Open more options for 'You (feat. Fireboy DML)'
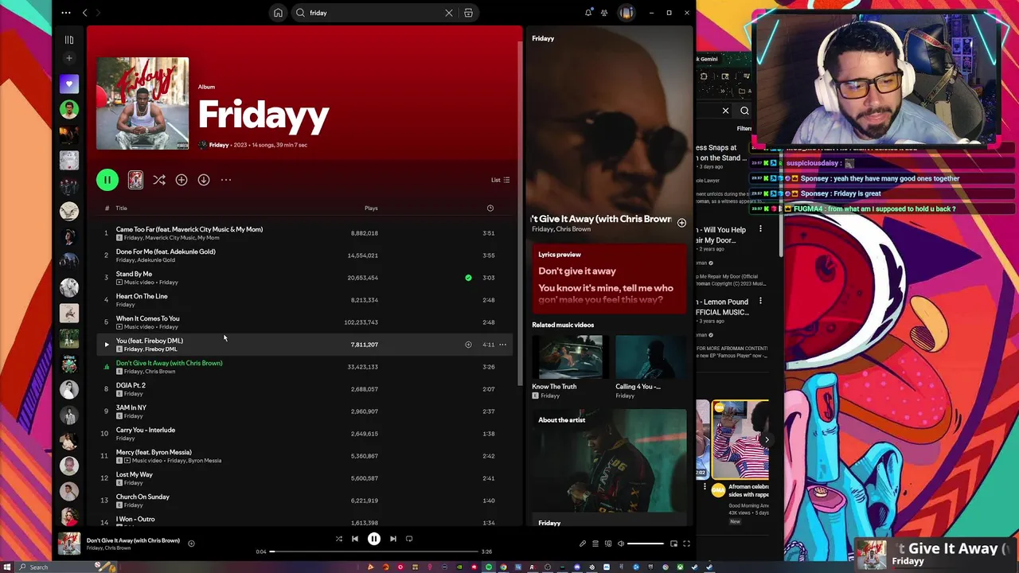 (x=502, y=345)
